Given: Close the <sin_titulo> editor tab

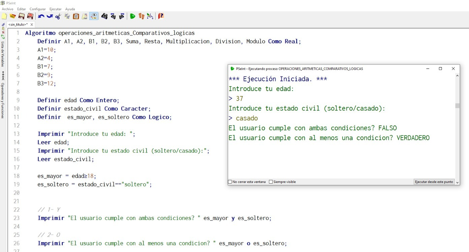Looking at the screenshot, I should click(x=32, y=25).
